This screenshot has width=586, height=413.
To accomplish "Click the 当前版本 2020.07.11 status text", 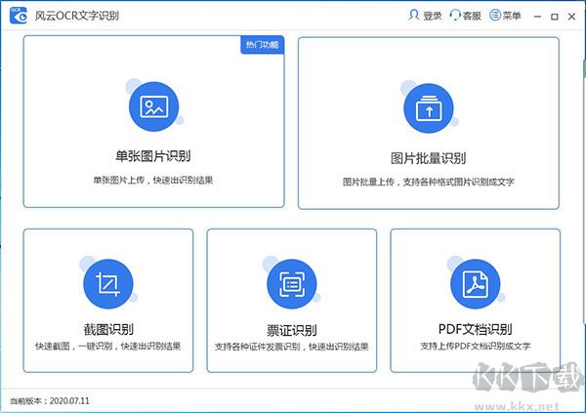I will pyautogui.click(x=50, y=401).
